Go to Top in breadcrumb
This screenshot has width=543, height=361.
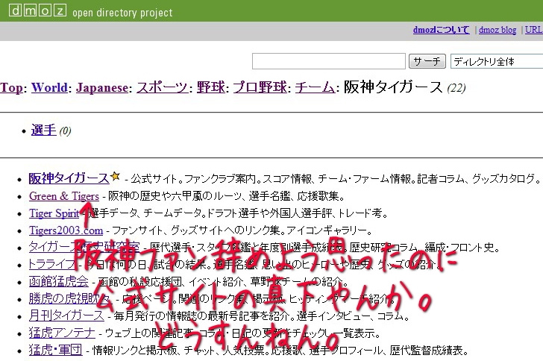(x=11, y=87)
